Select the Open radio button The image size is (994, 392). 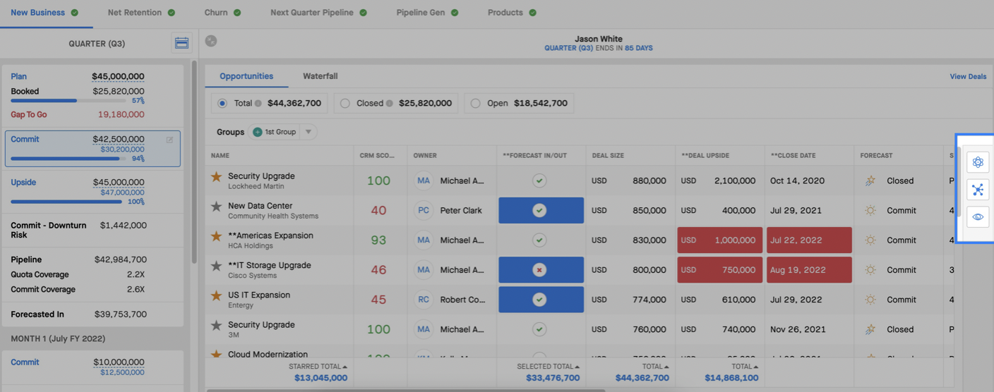coord(477,104)
